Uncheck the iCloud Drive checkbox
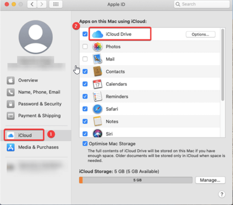 coord(85,34)
